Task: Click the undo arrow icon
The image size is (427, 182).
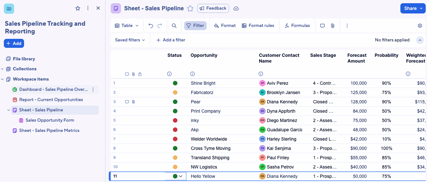Action: (151, 26)
